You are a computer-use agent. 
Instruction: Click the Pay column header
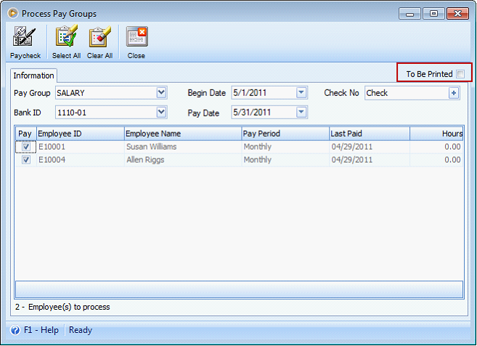(26, 134)
